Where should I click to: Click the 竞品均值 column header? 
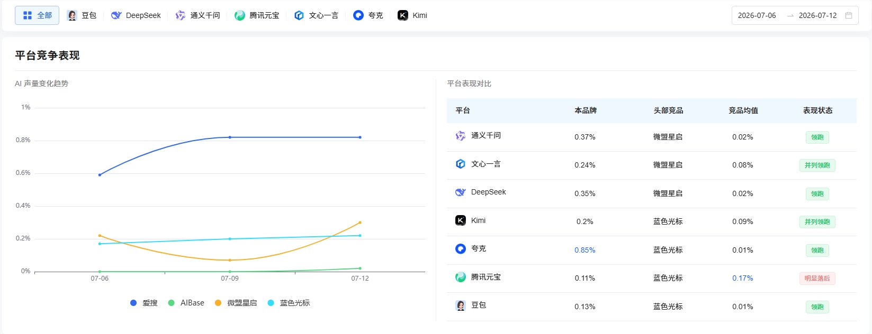coord(743,110)
